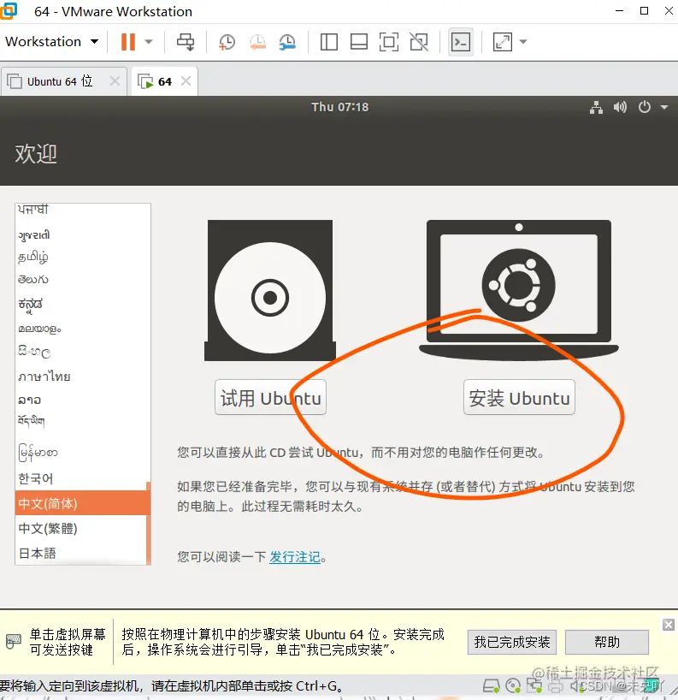The width and height of the screenshot is (678, 700).
Task: Click the Ubuntu volume speaker icon
Action: [620, 107]
